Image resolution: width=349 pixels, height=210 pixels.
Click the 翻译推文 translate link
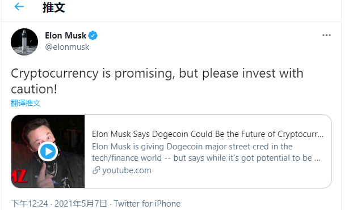pyautogui.click(x=26, y=103)
